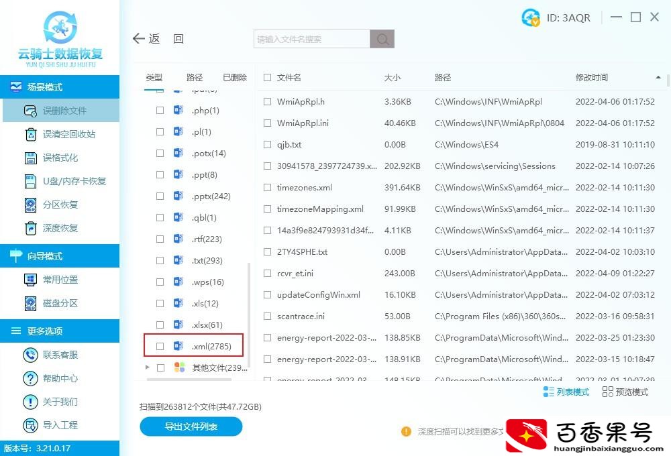This screenshot has height=456, width=671.
Task: Sort by 路径 column header in file list
Action: click(443, 77)
